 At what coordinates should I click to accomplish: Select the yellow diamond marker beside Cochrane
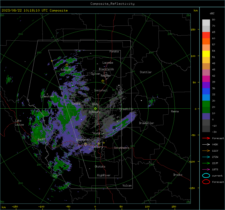(85, 144)
